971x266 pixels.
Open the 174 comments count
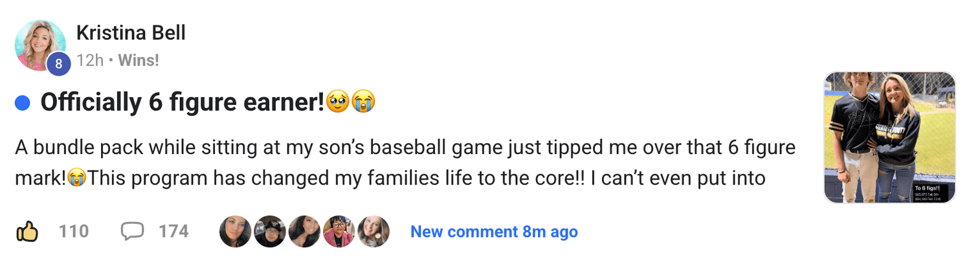tap(173, 231)
